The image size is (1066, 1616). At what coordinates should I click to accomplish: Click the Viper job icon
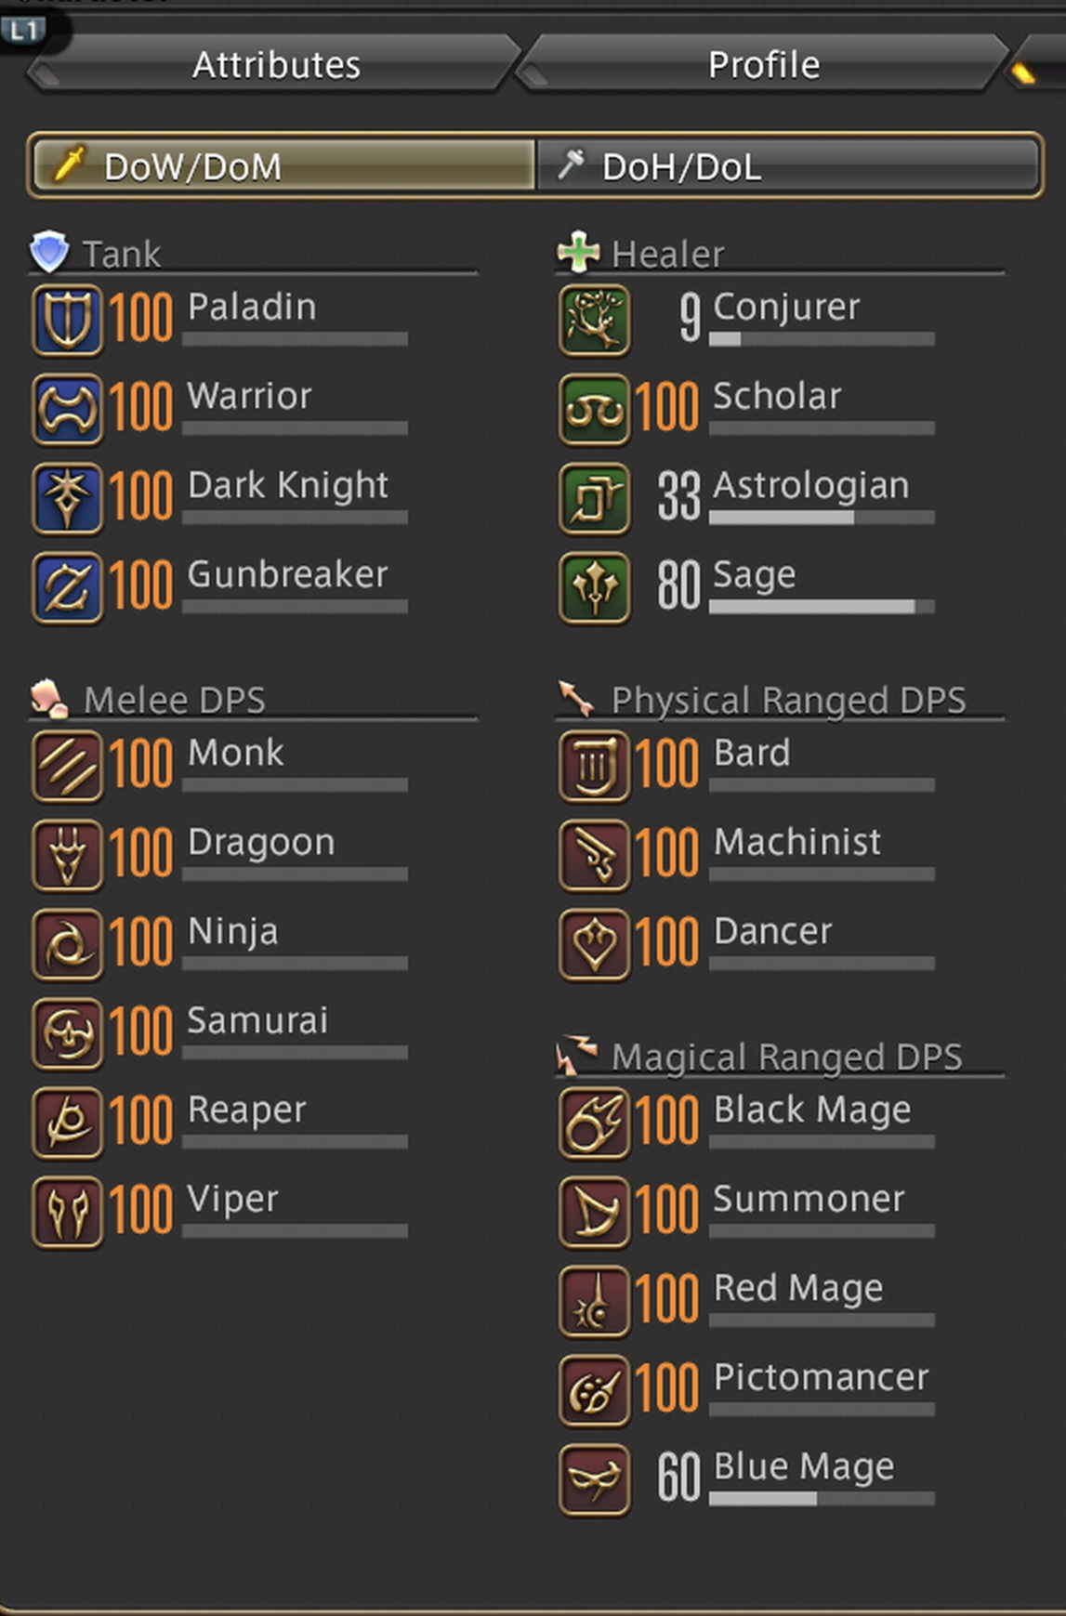67,1213
